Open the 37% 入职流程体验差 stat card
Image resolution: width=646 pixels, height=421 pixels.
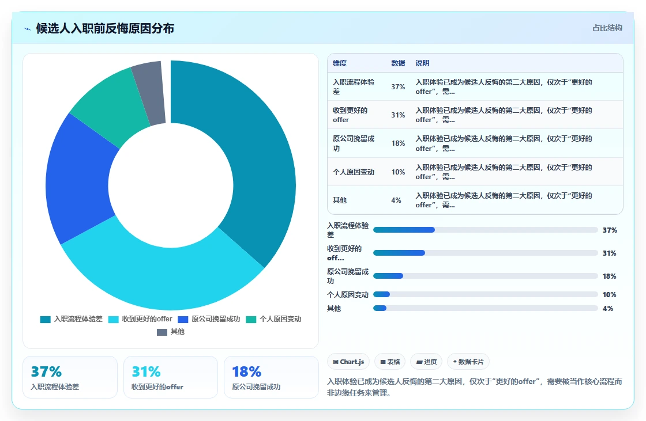70,377
